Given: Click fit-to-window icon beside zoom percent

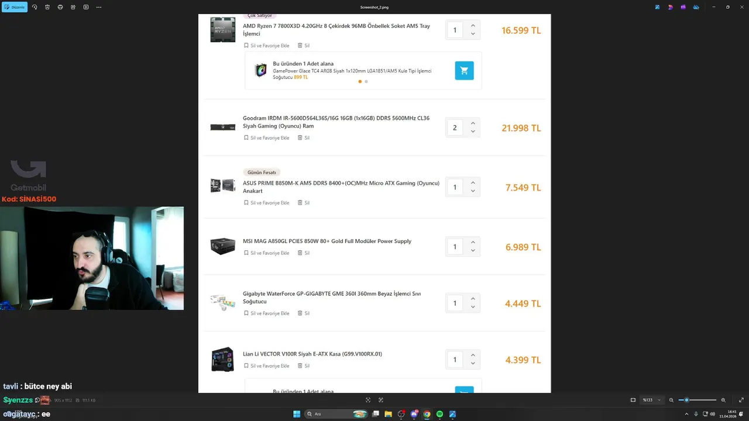Looking at the screenshot, I should [x=633, y=400].
